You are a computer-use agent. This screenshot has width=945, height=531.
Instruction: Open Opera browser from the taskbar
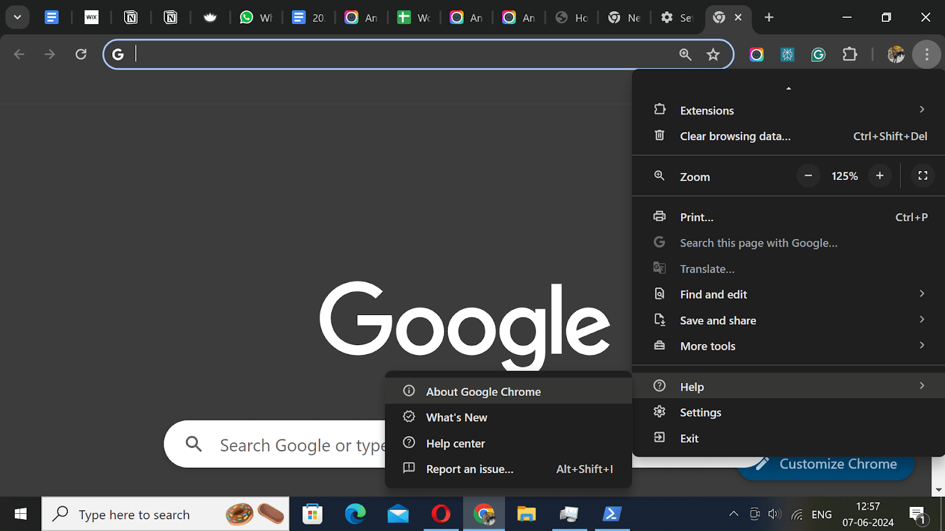[x=441, y=514]
